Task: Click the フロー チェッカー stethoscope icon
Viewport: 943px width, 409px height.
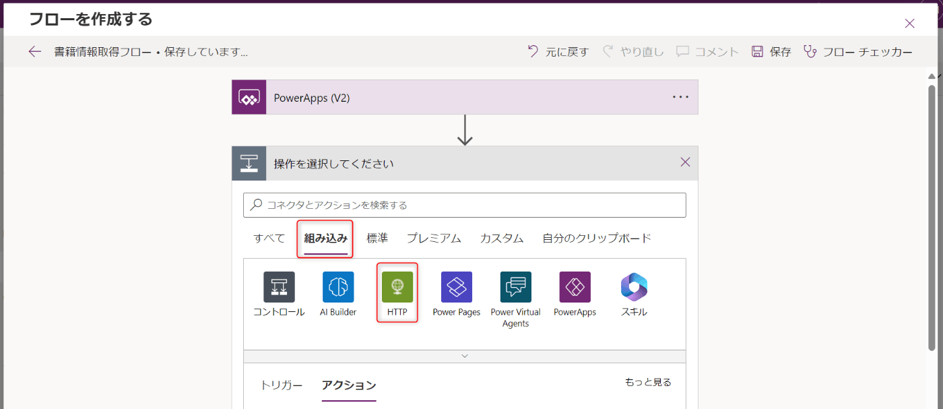Action: coord(810,51)
